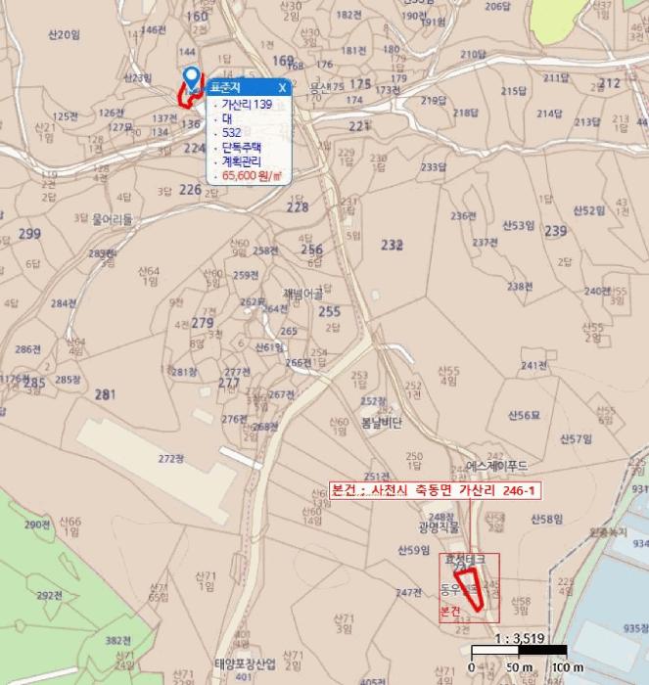Click the 태양포장산업 business label
Image resolution: width=649 pixels, height=685 pixels.
(x=245, y=664)
